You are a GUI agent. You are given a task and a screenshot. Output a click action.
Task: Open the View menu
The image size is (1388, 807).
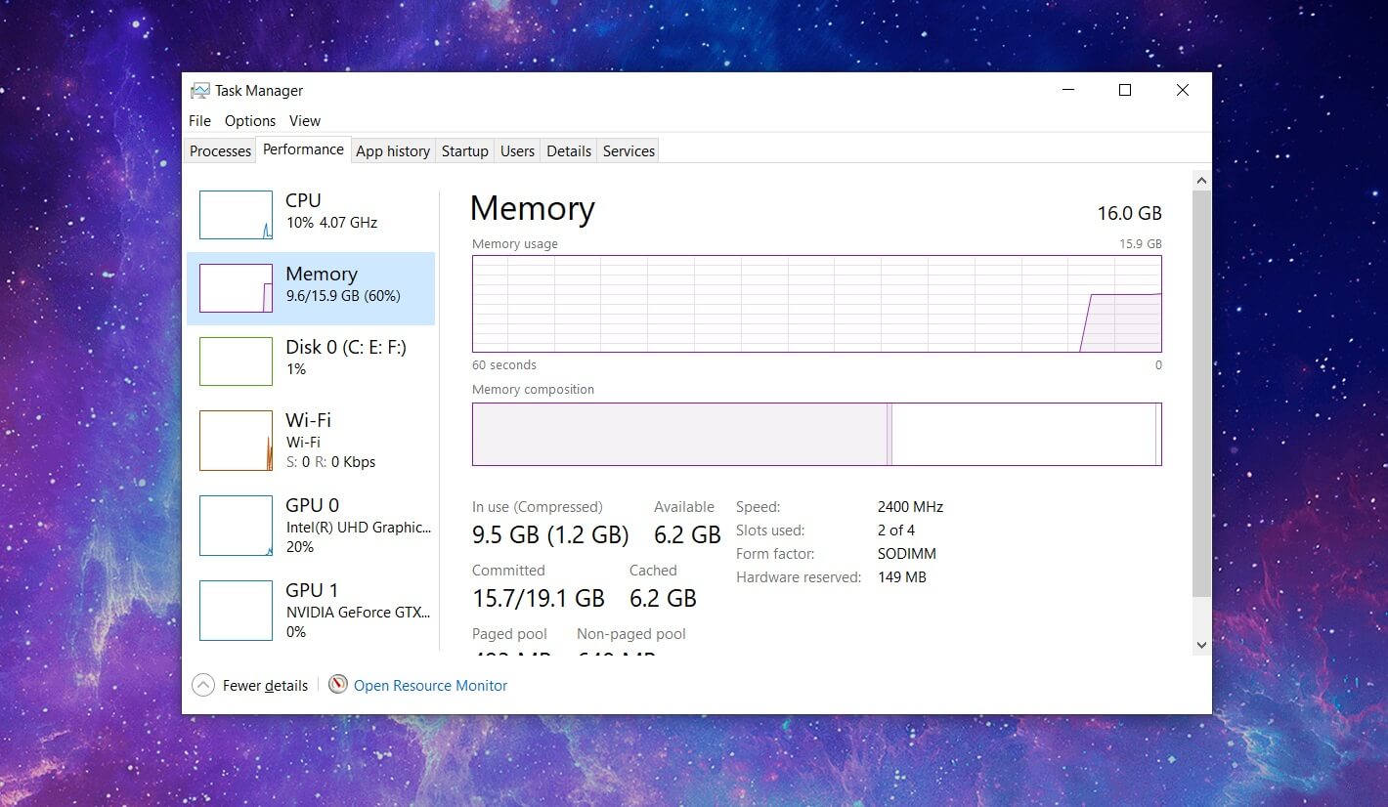(304, 121)
